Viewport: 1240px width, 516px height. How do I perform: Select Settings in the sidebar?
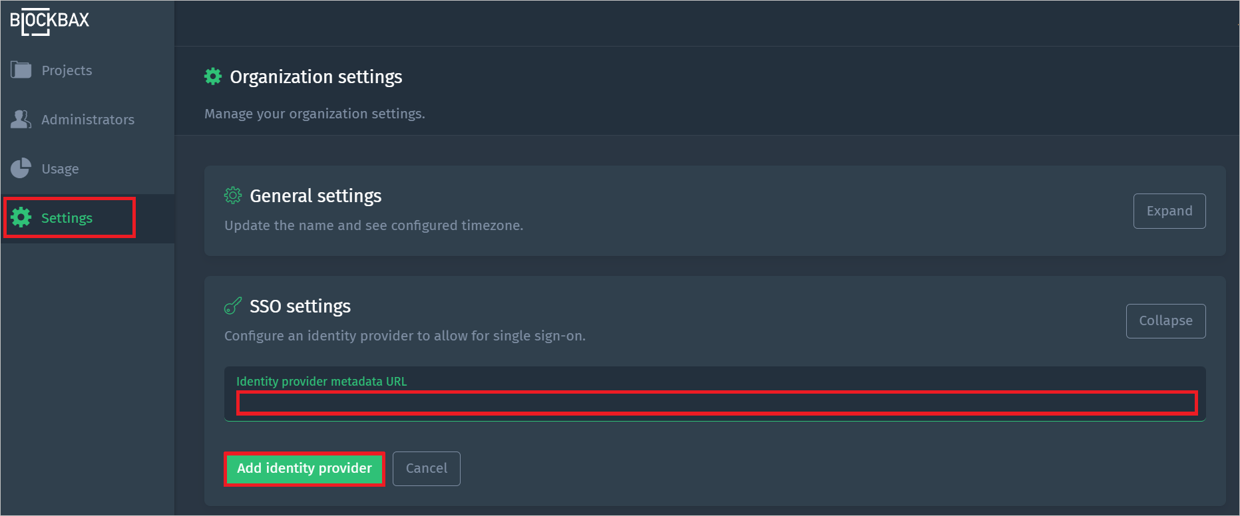click(67, 217)
